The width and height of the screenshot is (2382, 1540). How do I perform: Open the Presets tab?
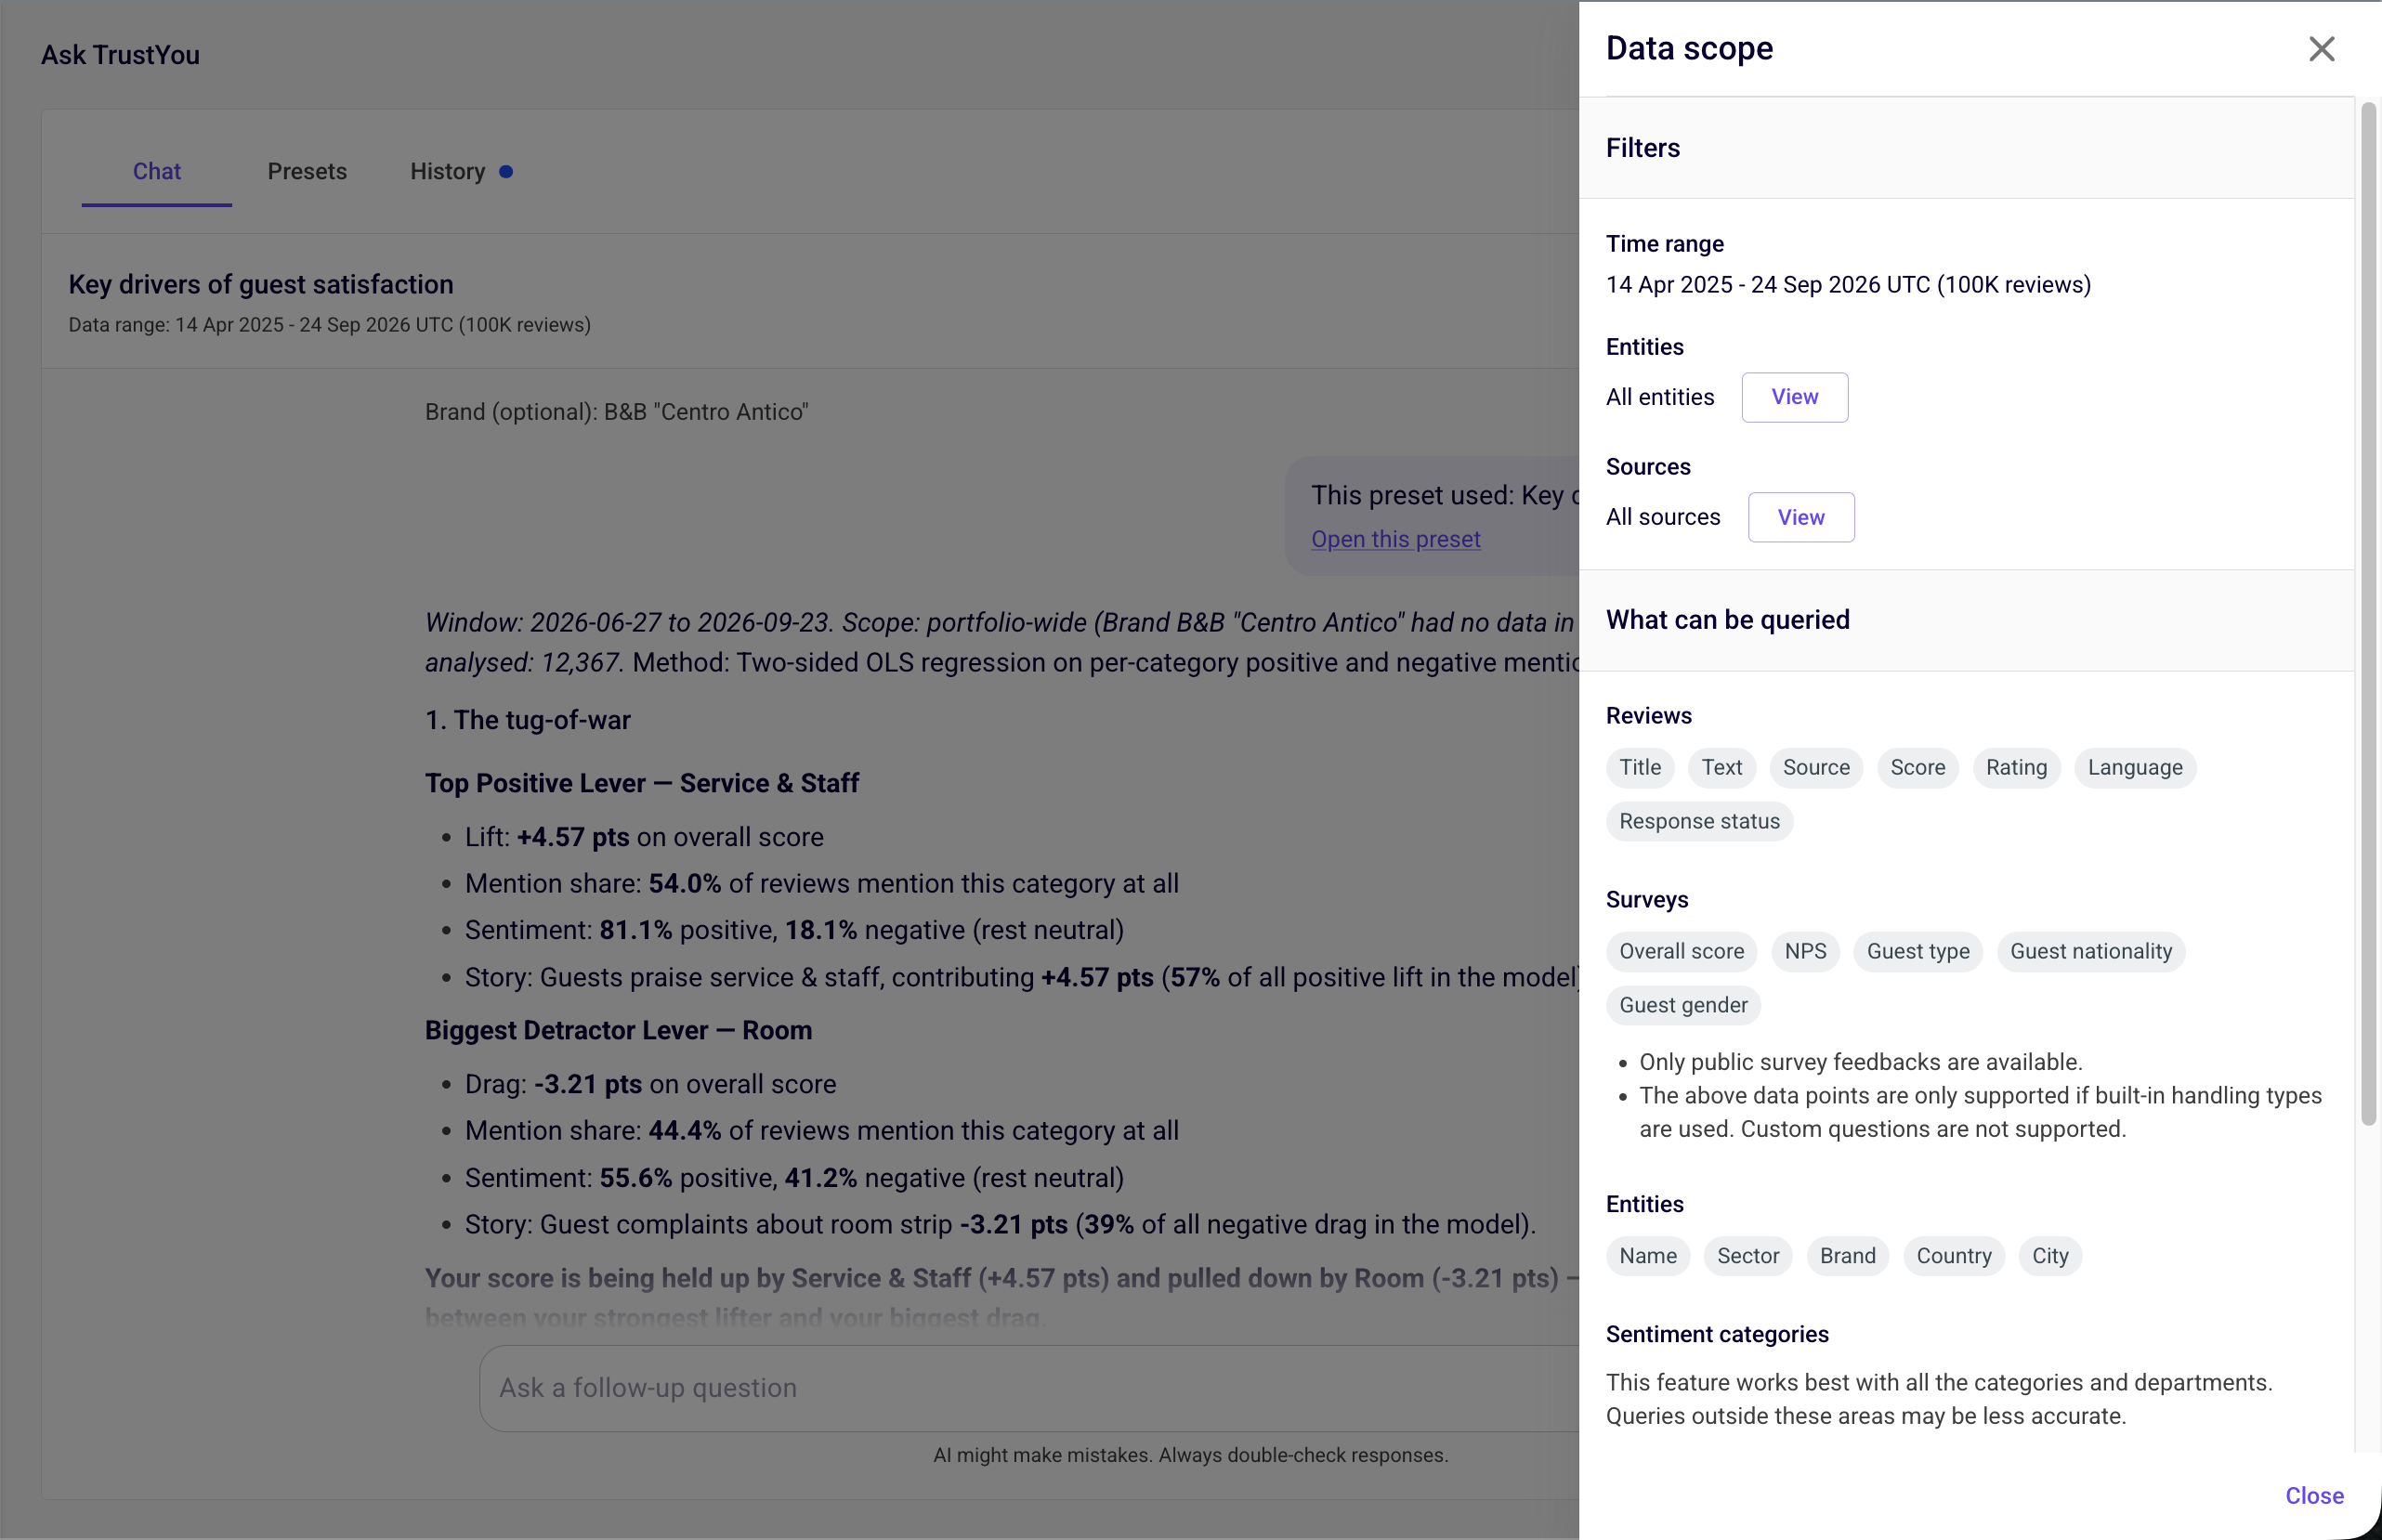point(307,172)
